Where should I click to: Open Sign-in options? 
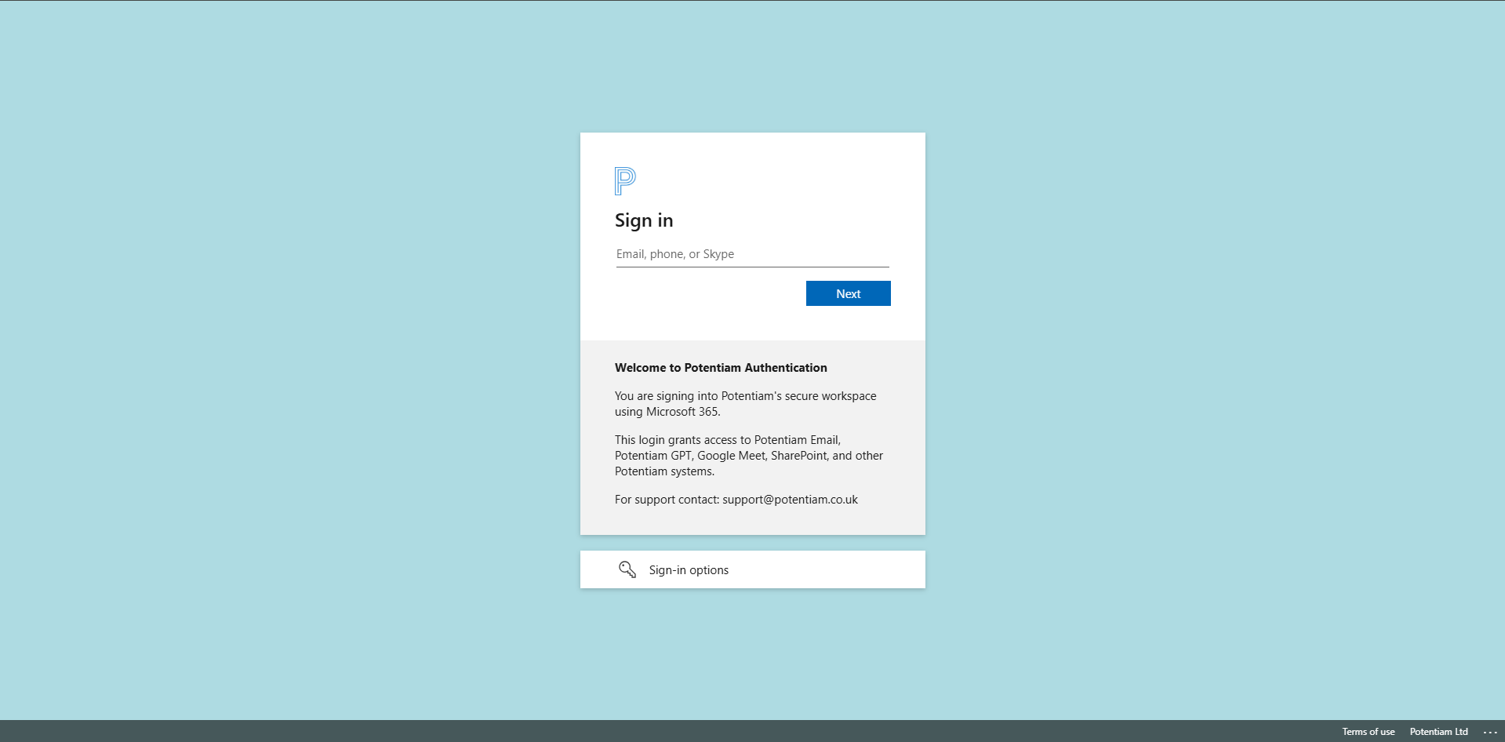coord(752,569)
